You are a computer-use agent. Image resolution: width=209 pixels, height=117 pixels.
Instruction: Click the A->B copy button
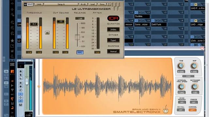tap(83, 4)
